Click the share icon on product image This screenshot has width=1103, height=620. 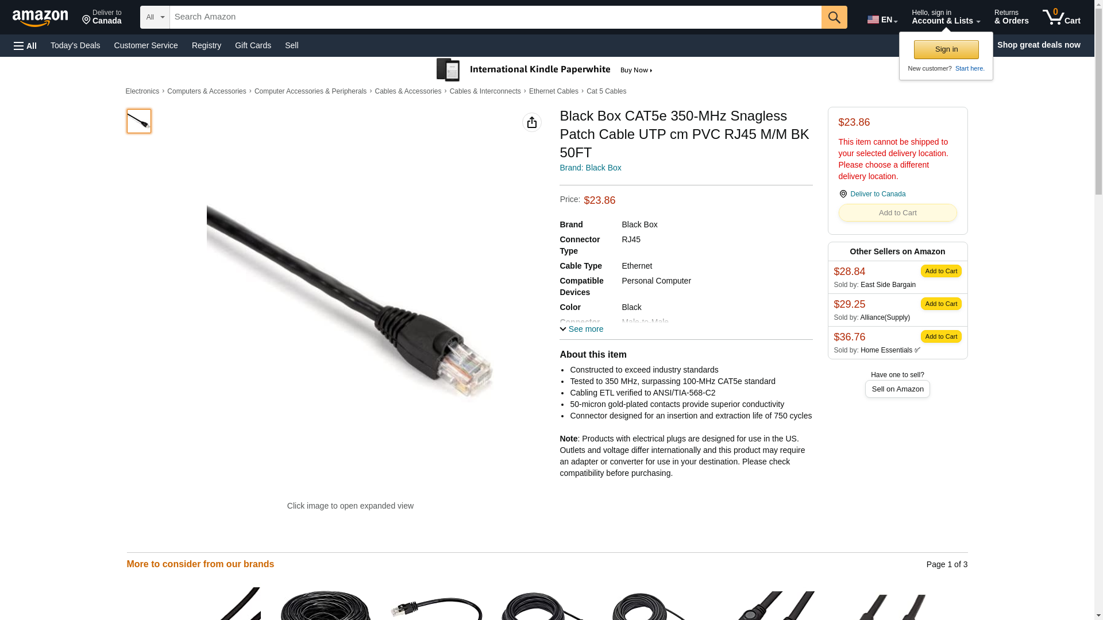coord(532,122)
